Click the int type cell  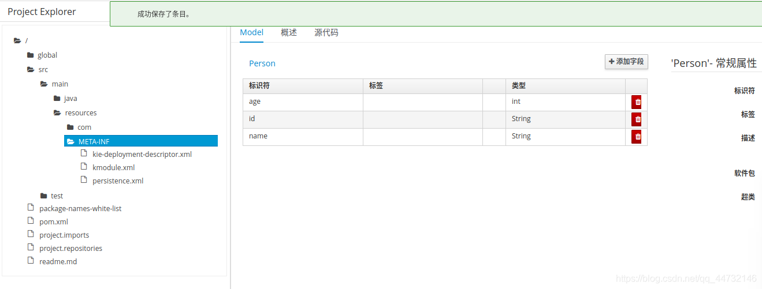click(566, 102)
